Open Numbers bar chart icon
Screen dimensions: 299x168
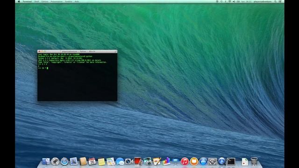[166, 161]
